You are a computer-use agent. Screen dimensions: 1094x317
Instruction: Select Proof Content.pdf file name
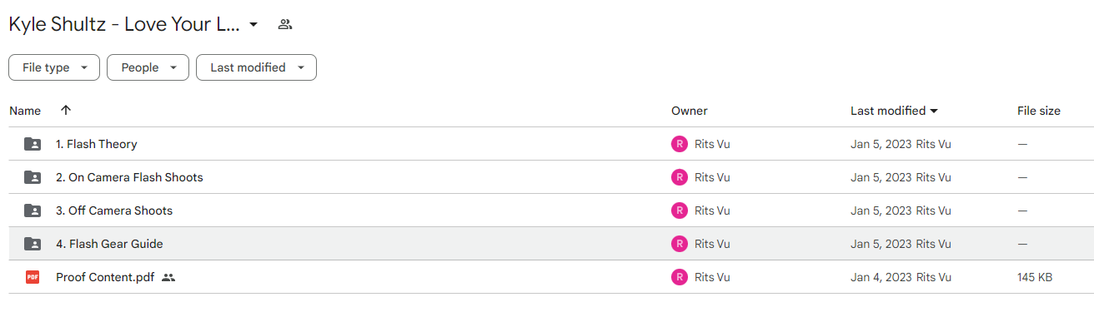(105, 277)
